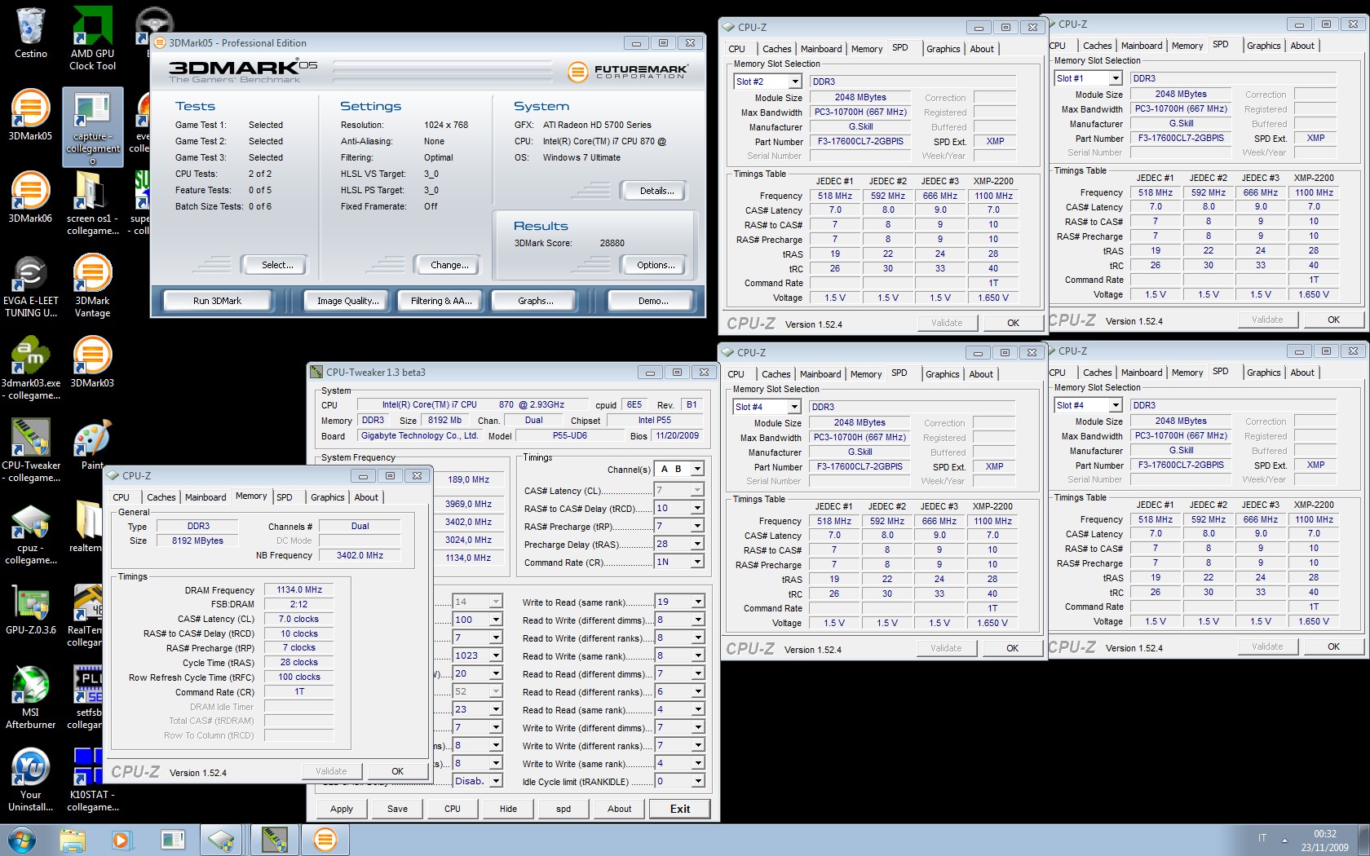Click the Gigabyte Technology Co., Ltd. board field
Image resolution: width=1370 pixels, height=856 pixels.
(x=419, y=435)
